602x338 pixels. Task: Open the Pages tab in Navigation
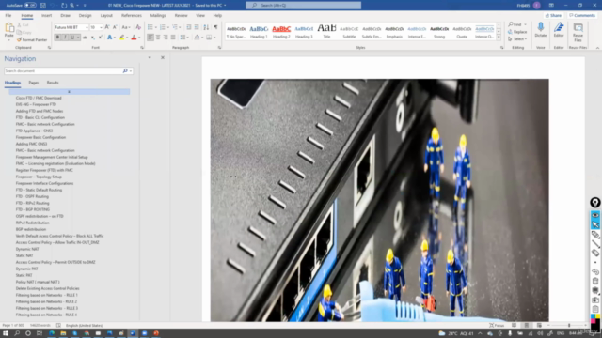coord(34,83)
